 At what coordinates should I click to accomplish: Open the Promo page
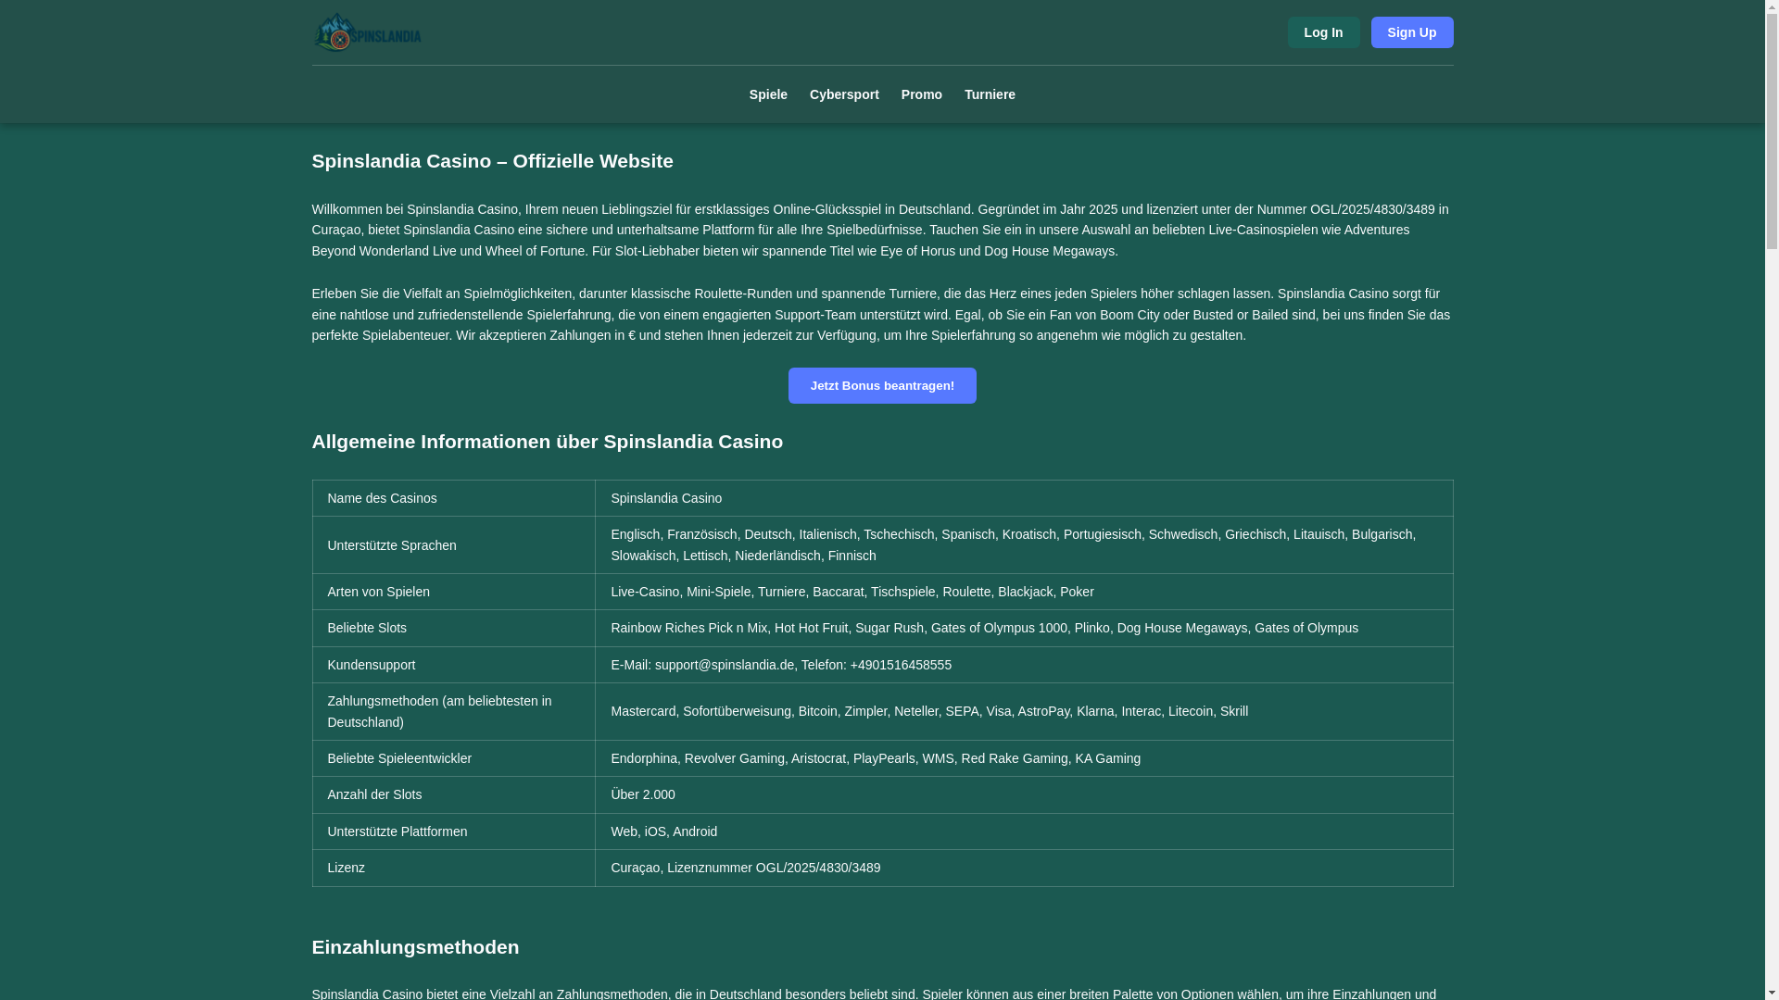tap(921, 94)
